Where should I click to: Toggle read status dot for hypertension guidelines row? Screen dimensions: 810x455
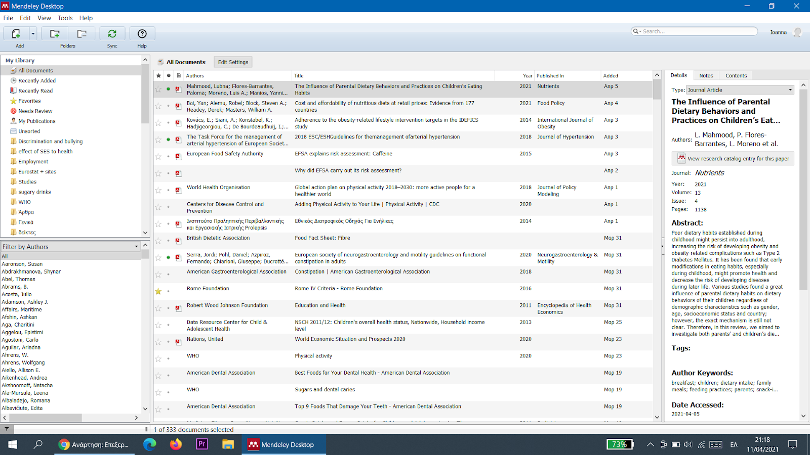[x=169, y=140]
